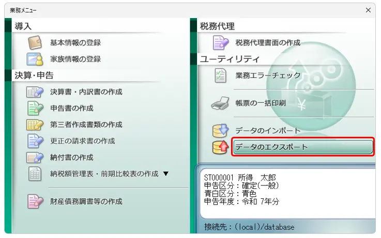Open 税務代理書面の作成
Viewport: 381px width, 238px height.
tap(268, 43)
